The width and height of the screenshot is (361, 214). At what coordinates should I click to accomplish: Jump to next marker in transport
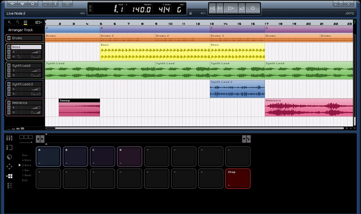[220, 9]
